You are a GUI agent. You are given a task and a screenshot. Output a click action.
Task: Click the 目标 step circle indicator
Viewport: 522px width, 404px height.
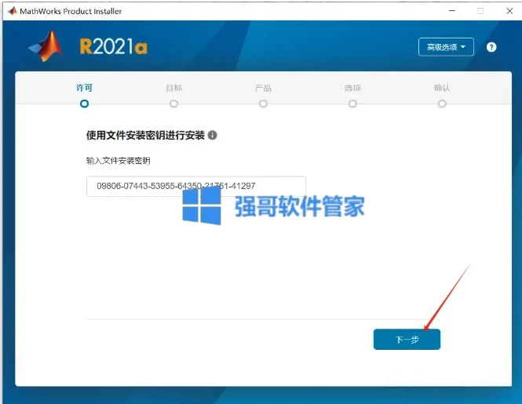[173, 104]
